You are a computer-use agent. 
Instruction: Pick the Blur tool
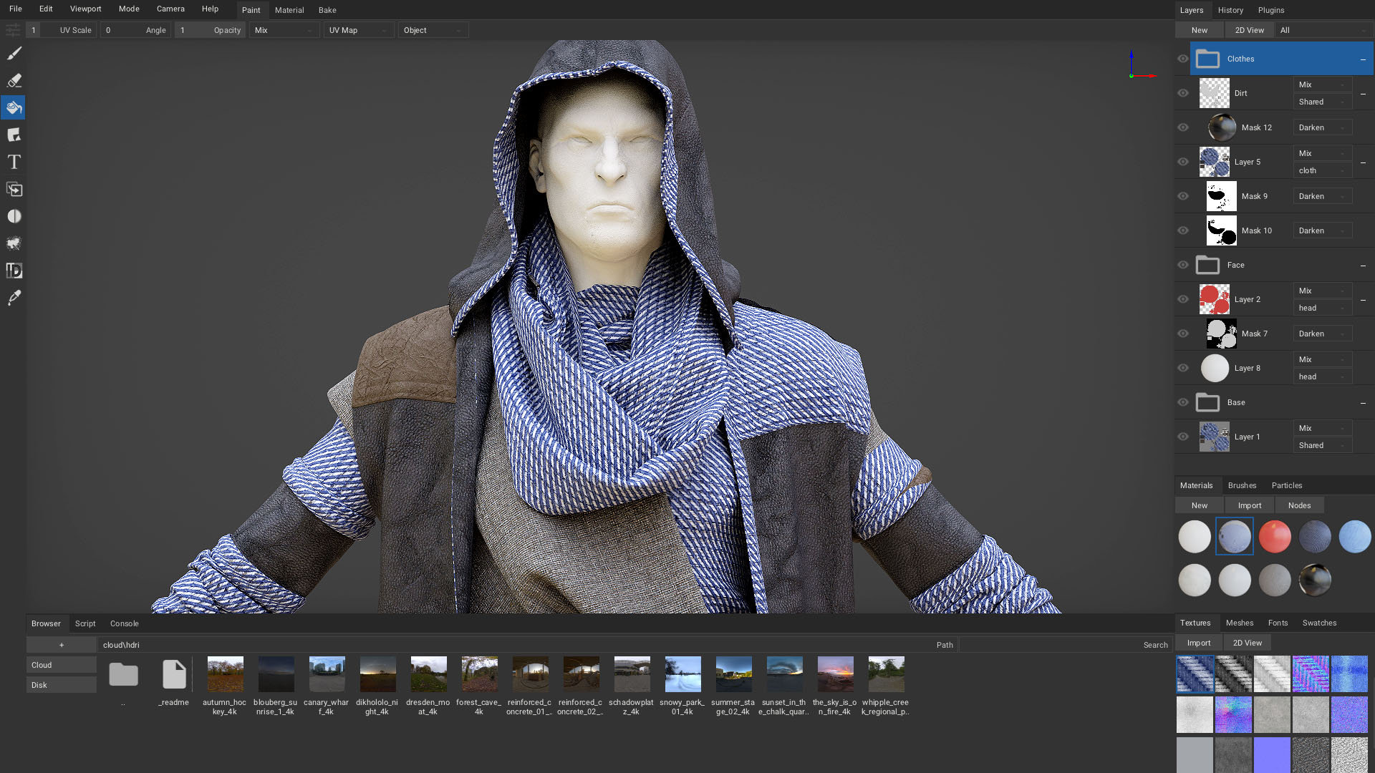click(14, 216)
